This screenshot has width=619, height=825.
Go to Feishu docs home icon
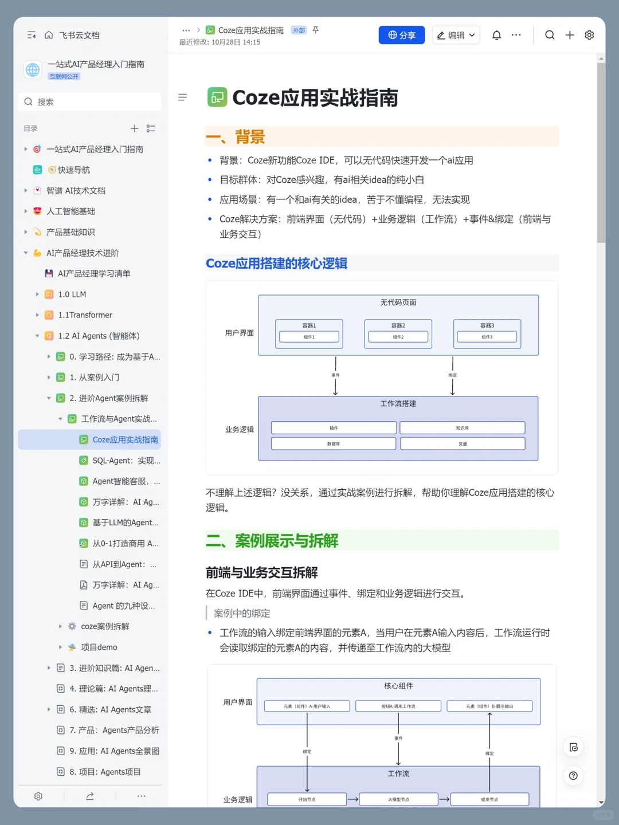coord(49,35)
